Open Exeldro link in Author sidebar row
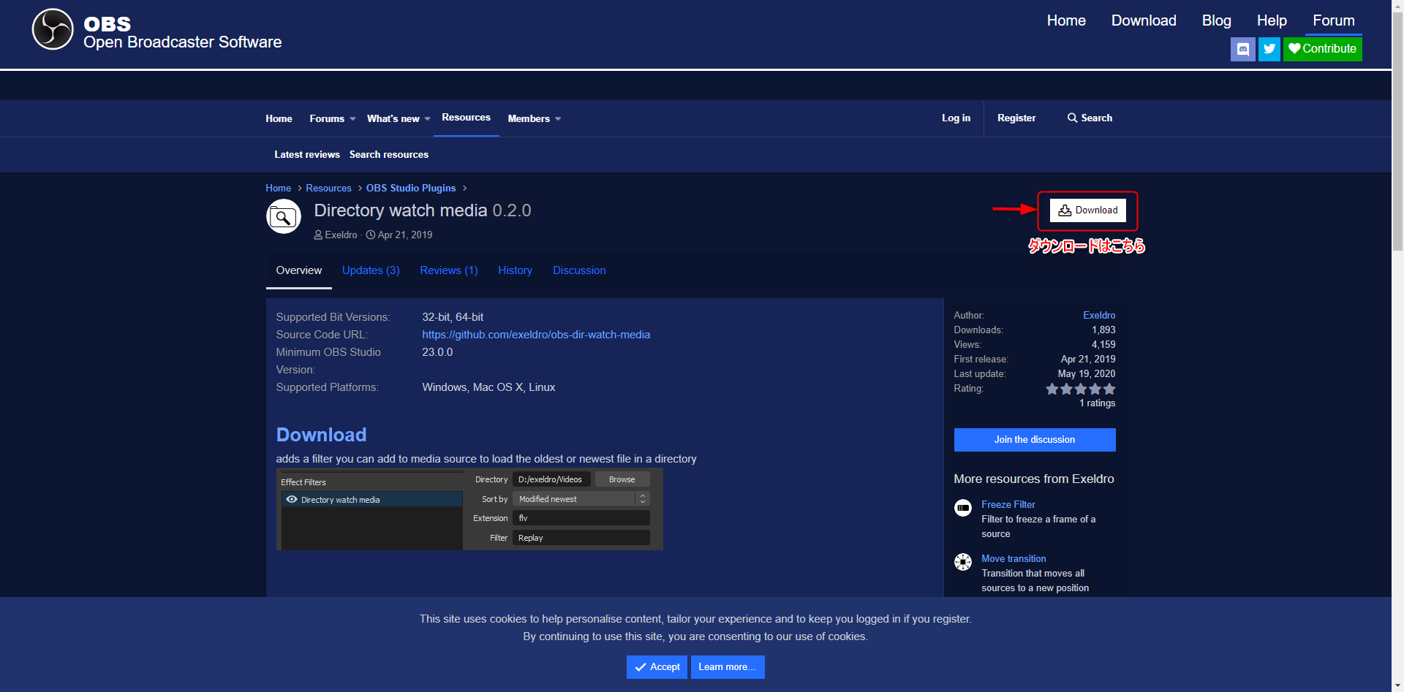This screenshot has width=1404, height=692. tap(1099, 315)
